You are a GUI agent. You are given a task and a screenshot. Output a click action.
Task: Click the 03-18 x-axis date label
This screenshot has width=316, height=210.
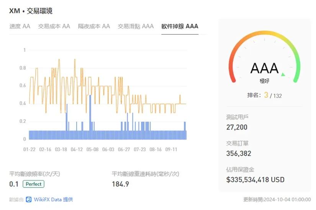(x=61, y=150)
